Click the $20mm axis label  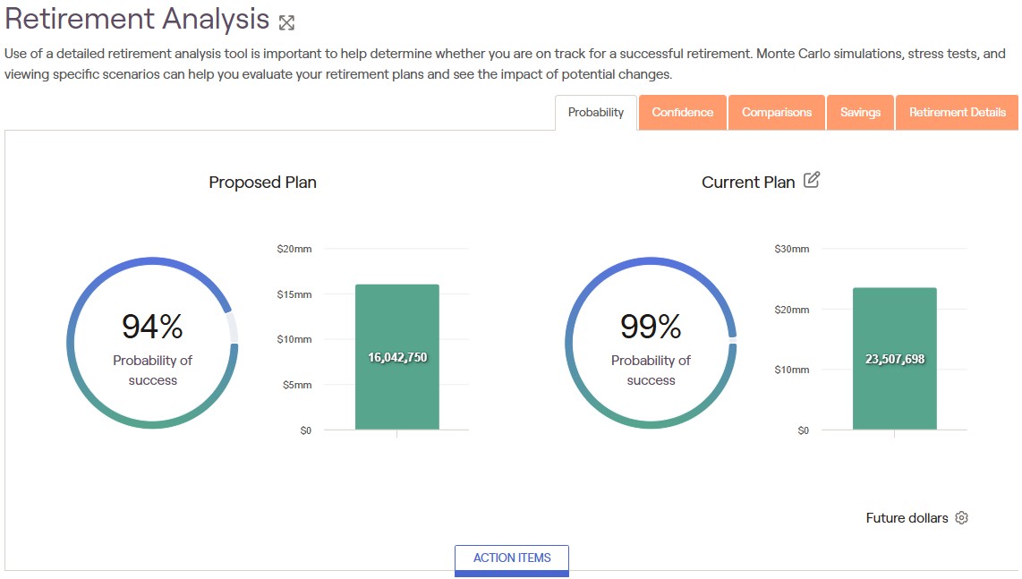tap(294, 249)
